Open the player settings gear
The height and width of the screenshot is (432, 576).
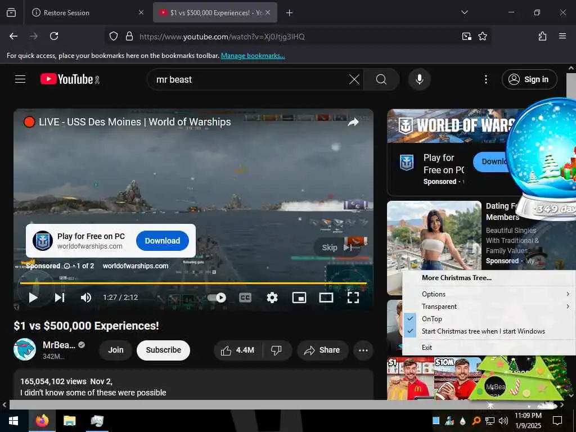[272, 297]
